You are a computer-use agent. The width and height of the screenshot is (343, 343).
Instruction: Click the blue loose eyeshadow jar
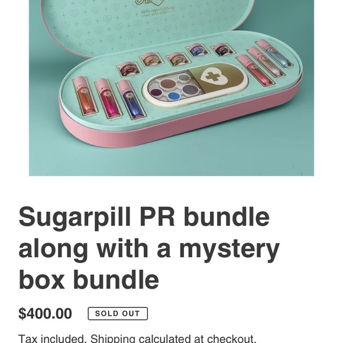click(x=197, y=51)
